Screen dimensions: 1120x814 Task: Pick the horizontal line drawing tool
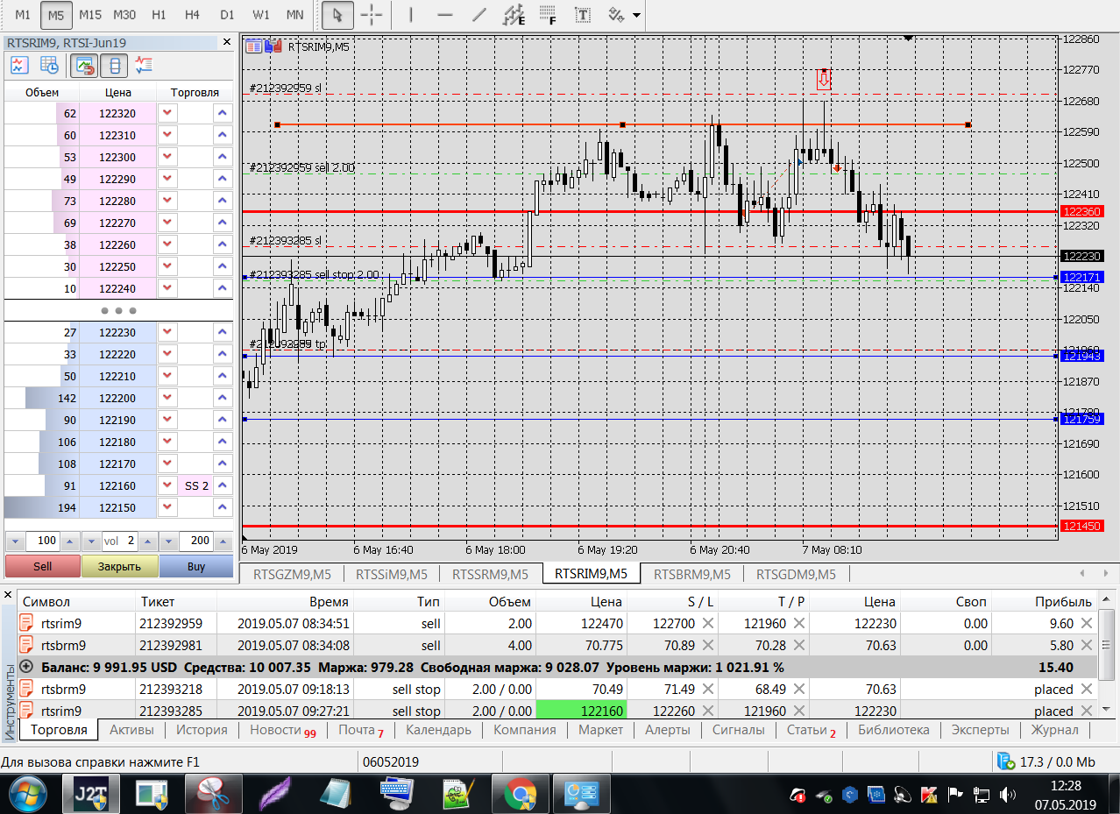(x=444, y=15)
